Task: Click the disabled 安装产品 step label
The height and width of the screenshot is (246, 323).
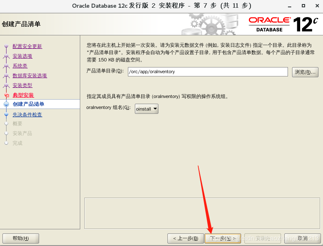Action: click(x=22, y=133)
